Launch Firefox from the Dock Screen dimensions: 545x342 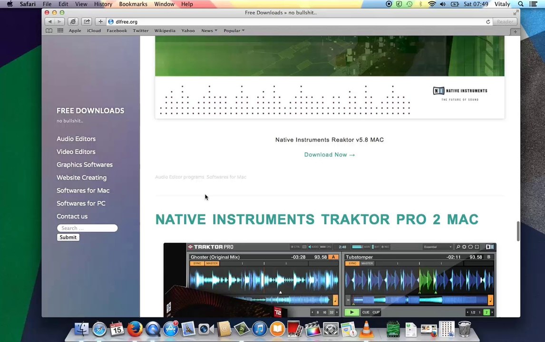click(x=135, y=329)
